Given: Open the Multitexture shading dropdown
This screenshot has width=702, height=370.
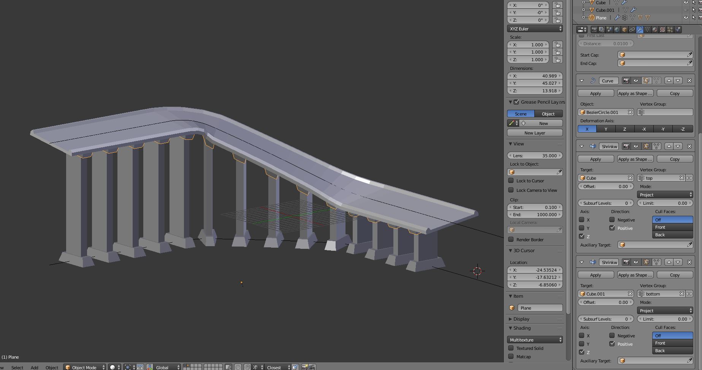Looking at the screenshot, I should point(535,340).
